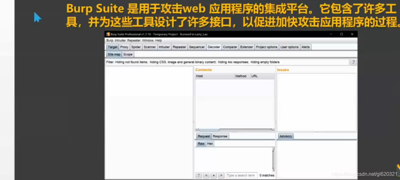Image resolution: width=400 pixels, height=180 pixels.
Task: Switch to the Hex view tab
Action: pyautogui.click(x=210, y=144)
